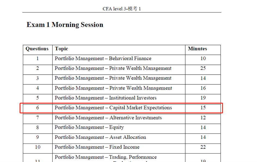Viewport: 257px width, 162px height.
Task: Click the "Exam 1 Morning Session" heading
Action: coord(65,25)
